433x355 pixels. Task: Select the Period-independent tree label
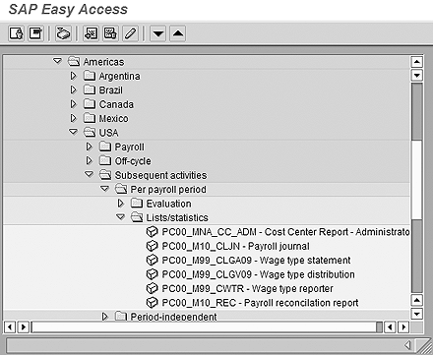(173, 317)
